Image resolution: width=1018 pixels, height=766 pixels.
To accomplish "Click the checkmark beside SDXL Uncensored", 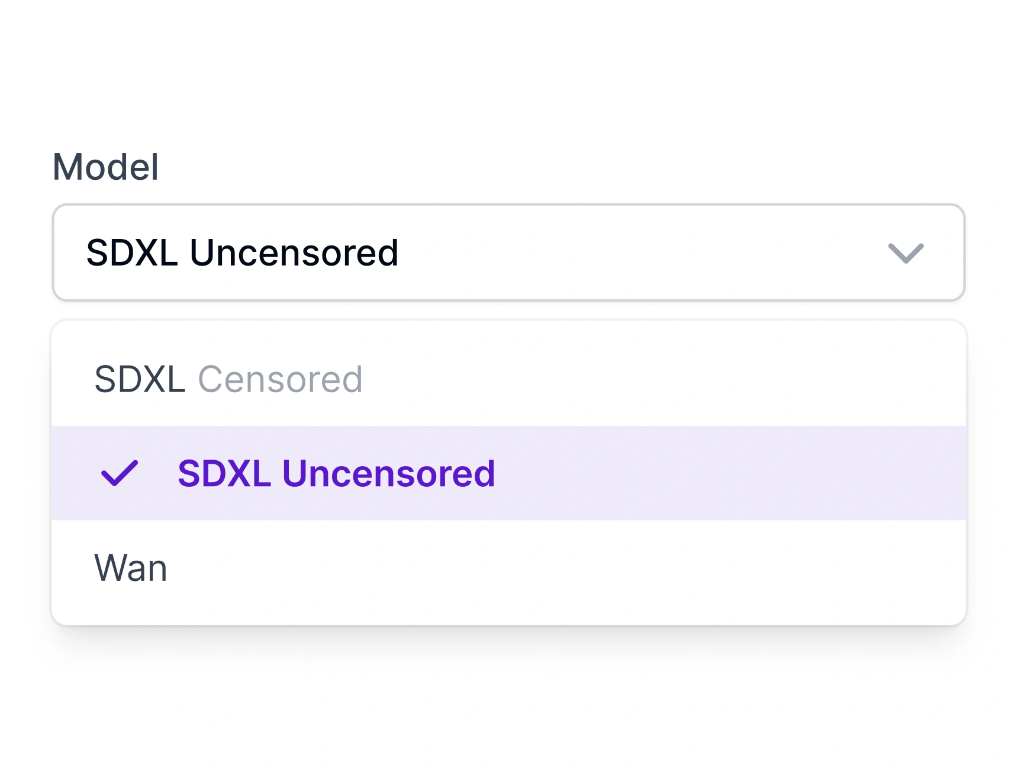I will tap(120, 473).
